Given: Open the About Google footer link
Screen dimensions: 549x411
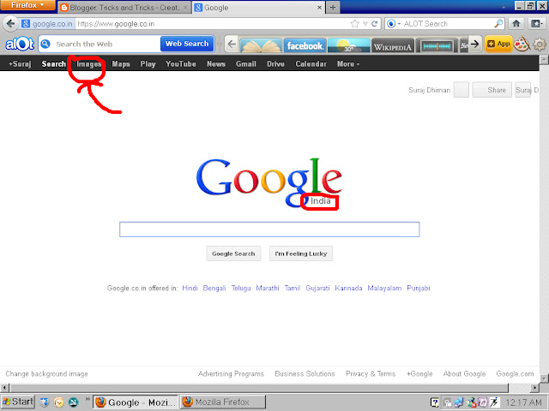Looking at the screenshot, I should 464,374.
